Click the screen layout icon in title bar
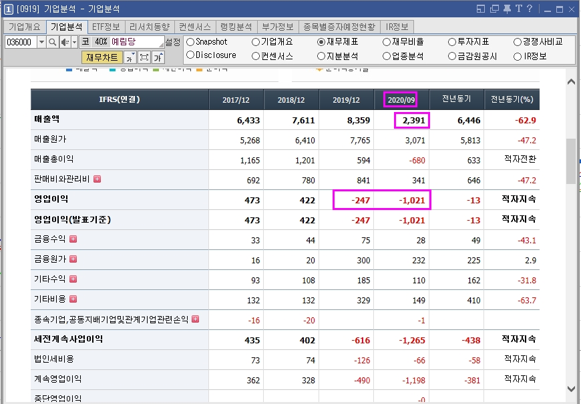Image resolution: width=581 pixels, height=404 pixels. pos(481,9)
